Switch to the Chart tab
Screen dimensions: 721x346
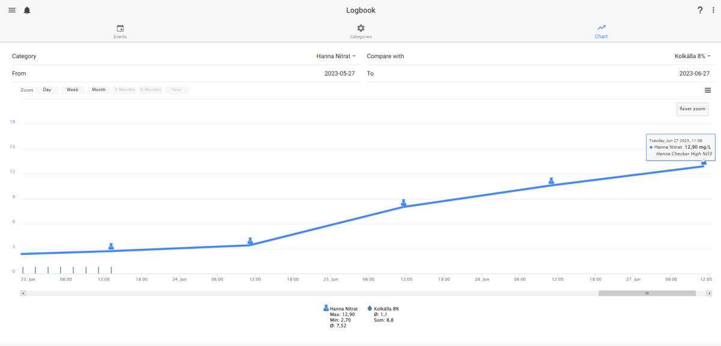click(601, 32)
